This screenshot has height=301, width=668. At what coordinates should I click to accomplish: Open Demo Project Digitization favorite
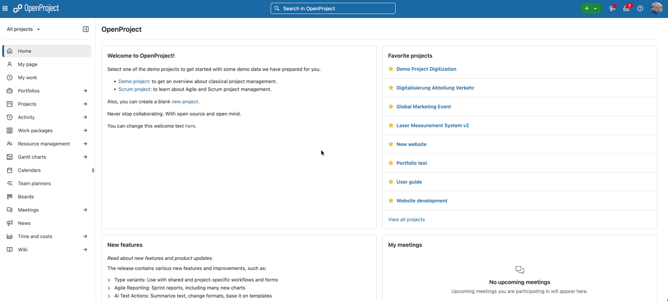(426, 69)
